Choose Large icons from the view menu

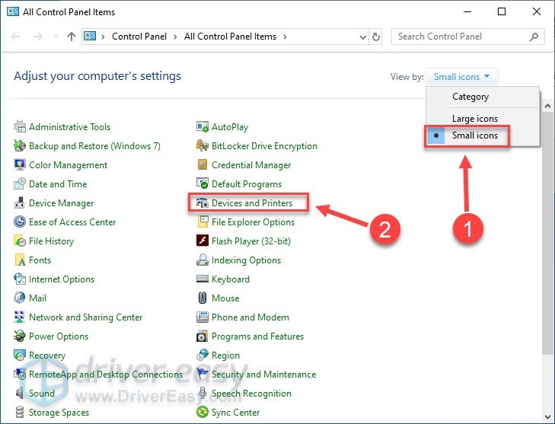coord(474,118)
